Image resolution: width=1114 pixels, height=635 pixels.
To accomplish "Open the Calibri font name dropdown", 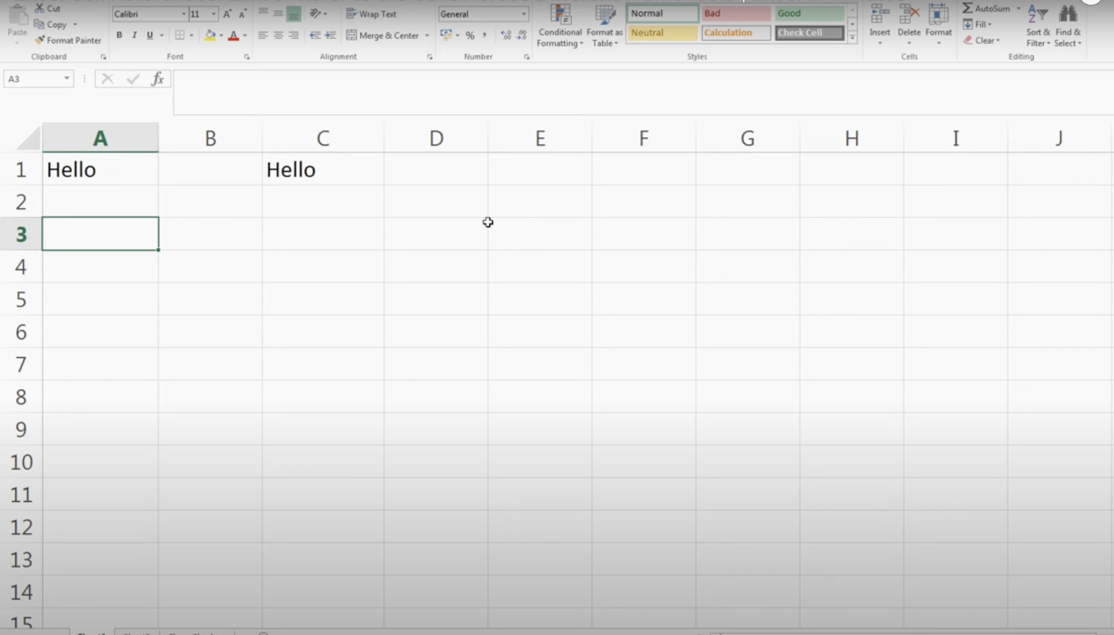I will click(x=183, y=14).
